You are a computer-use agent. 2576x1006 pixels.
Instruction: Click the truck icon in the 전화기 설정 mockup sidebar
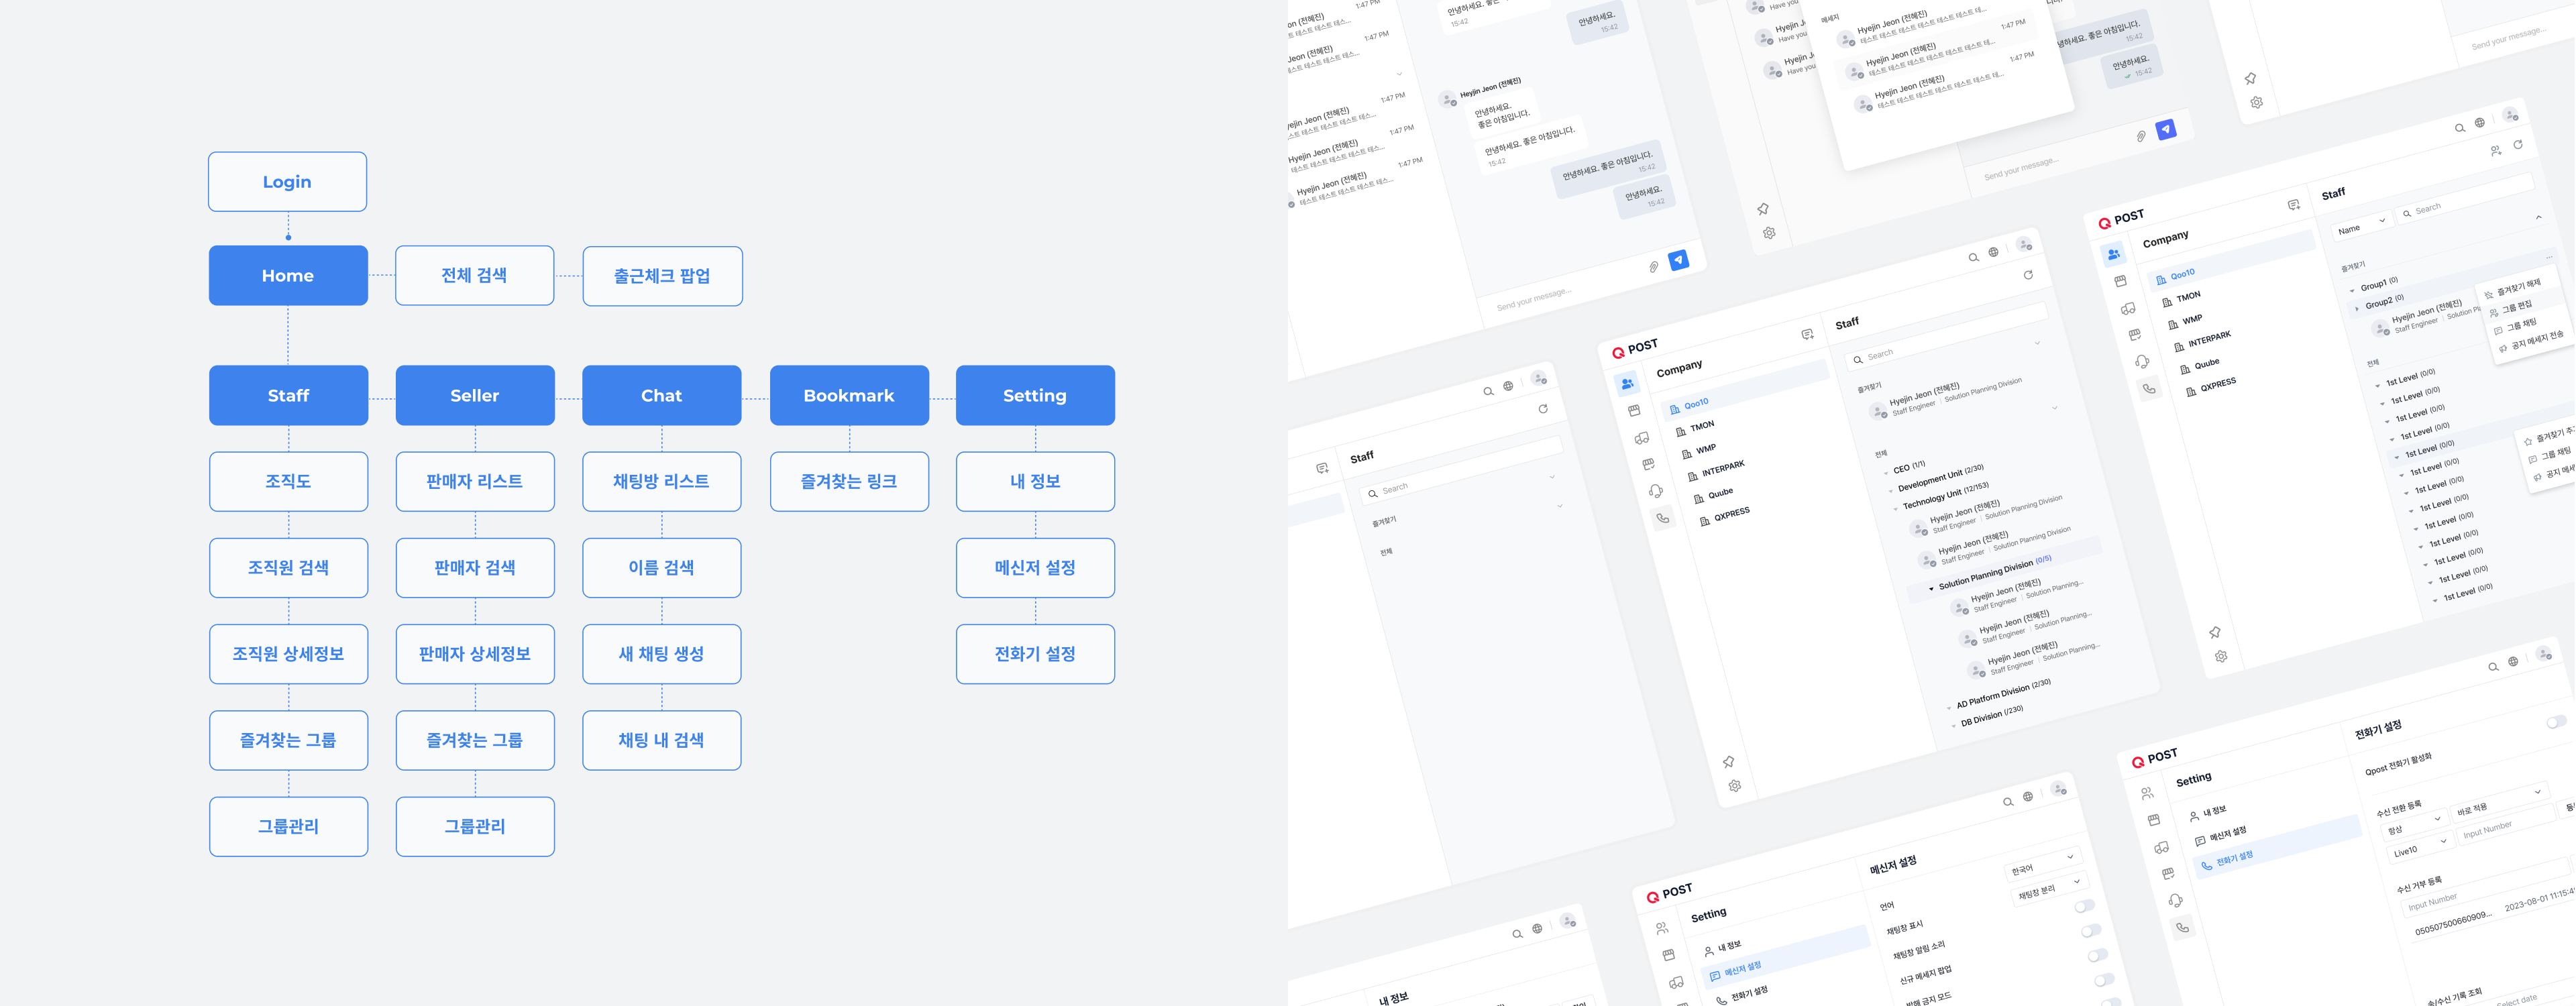[x=2161, y=847]
